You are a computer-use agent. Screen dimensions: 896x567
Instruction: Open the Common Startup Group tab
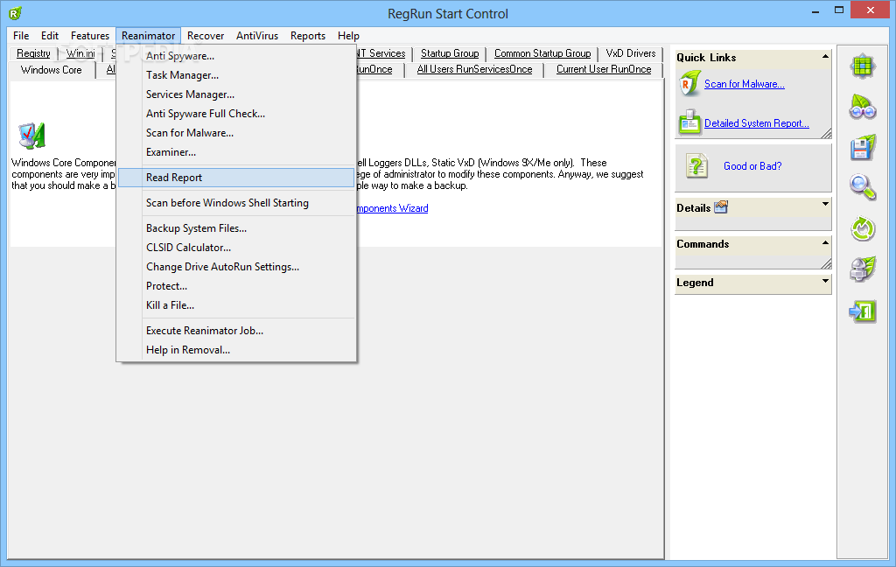(x=542, y=53)
